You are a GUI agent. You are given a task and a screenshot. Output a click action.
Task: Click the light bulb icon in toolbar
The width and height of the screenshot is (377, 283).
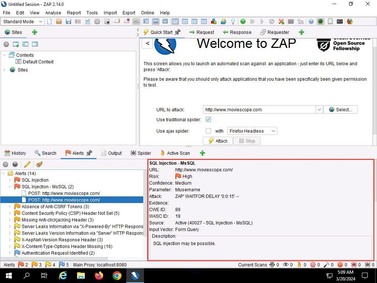click(233, 21)
